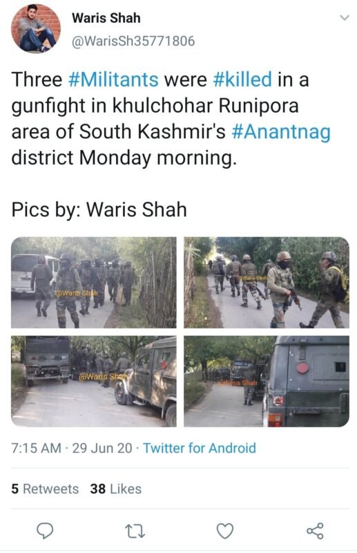Click the reply speech bubble icon

45,531
